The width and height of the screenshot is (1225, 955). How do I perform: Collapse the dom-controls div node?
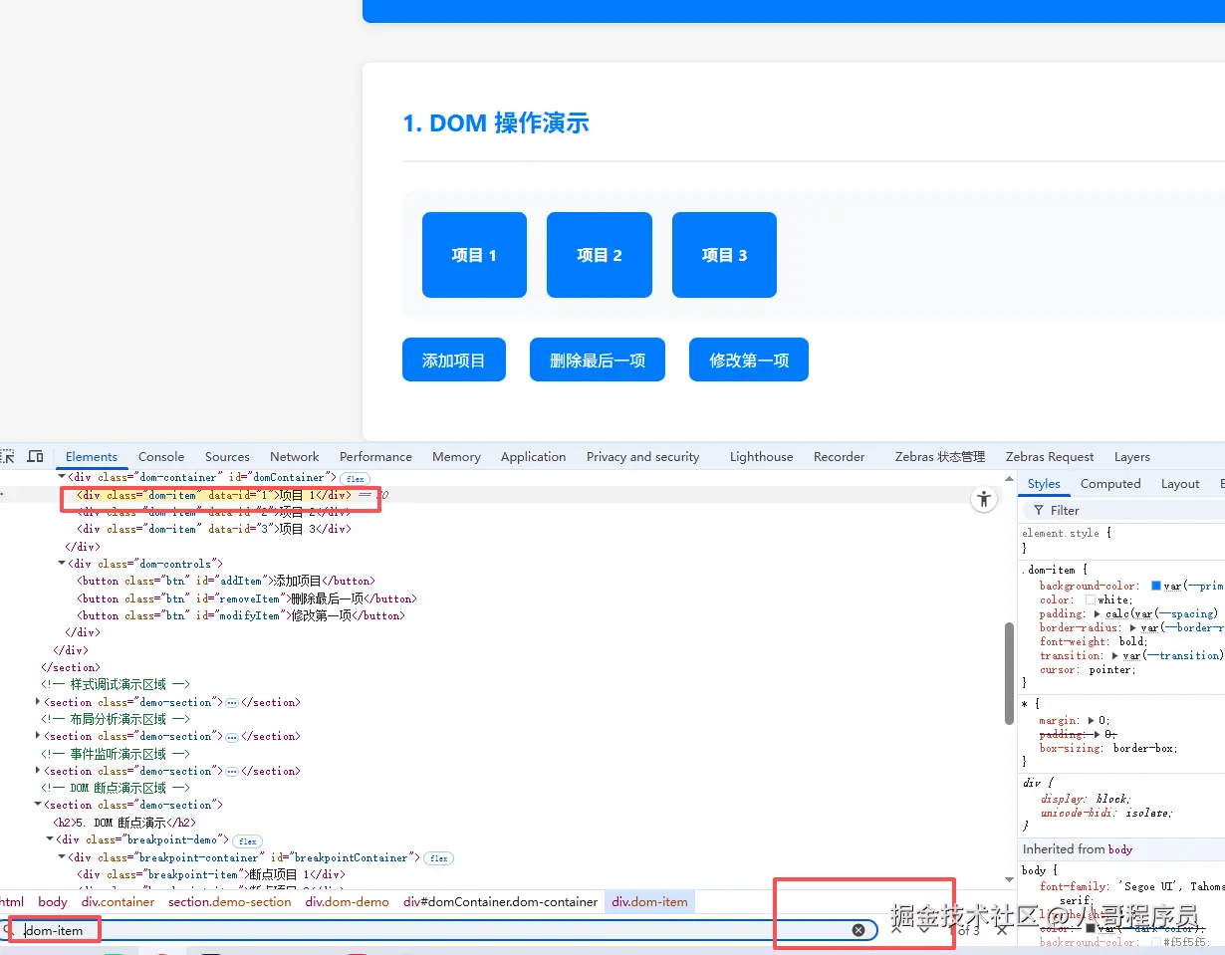click(62, 564)
